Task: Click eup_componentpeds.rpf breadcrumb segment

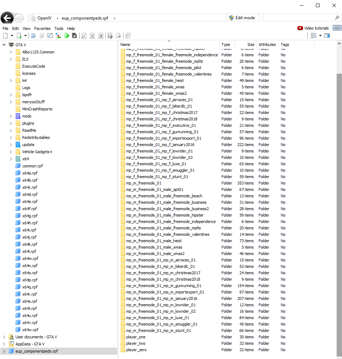Action: [x=85, y=18]
